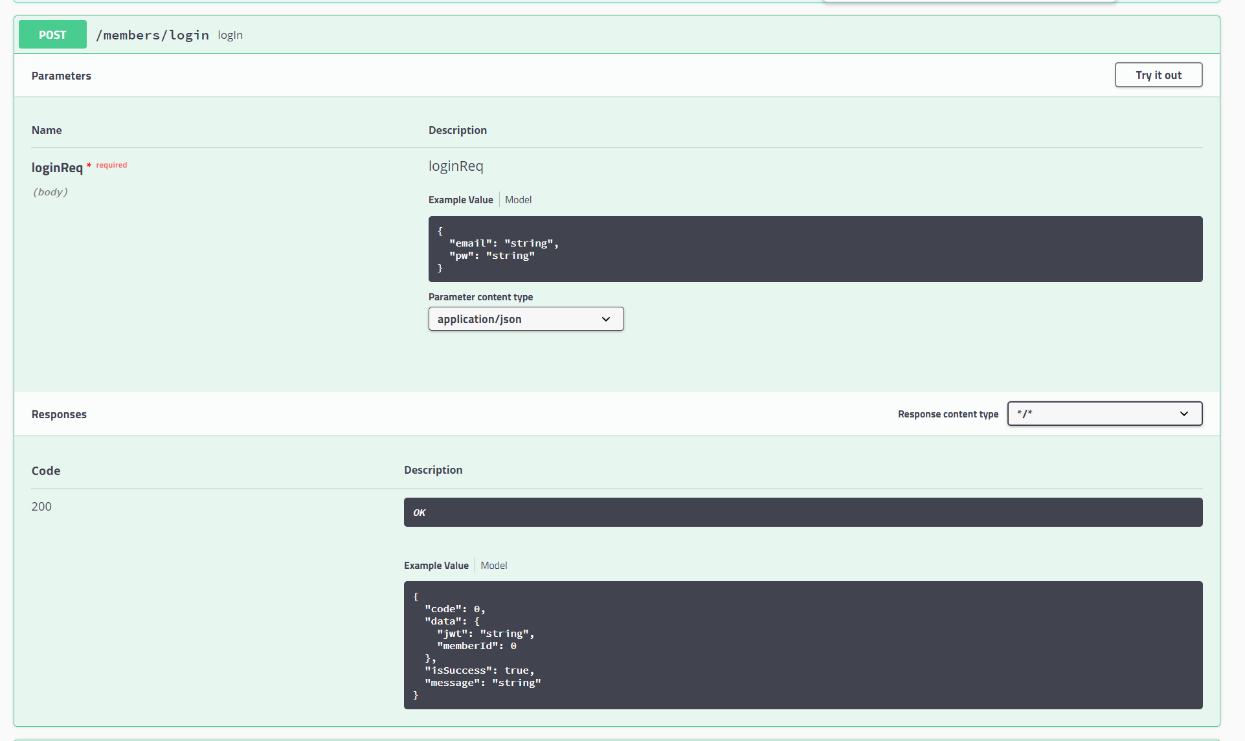The height and width of the screenshot is (741, 1245).
Task: Click the logIn operation summary text
Action: [x=230, y=35]
